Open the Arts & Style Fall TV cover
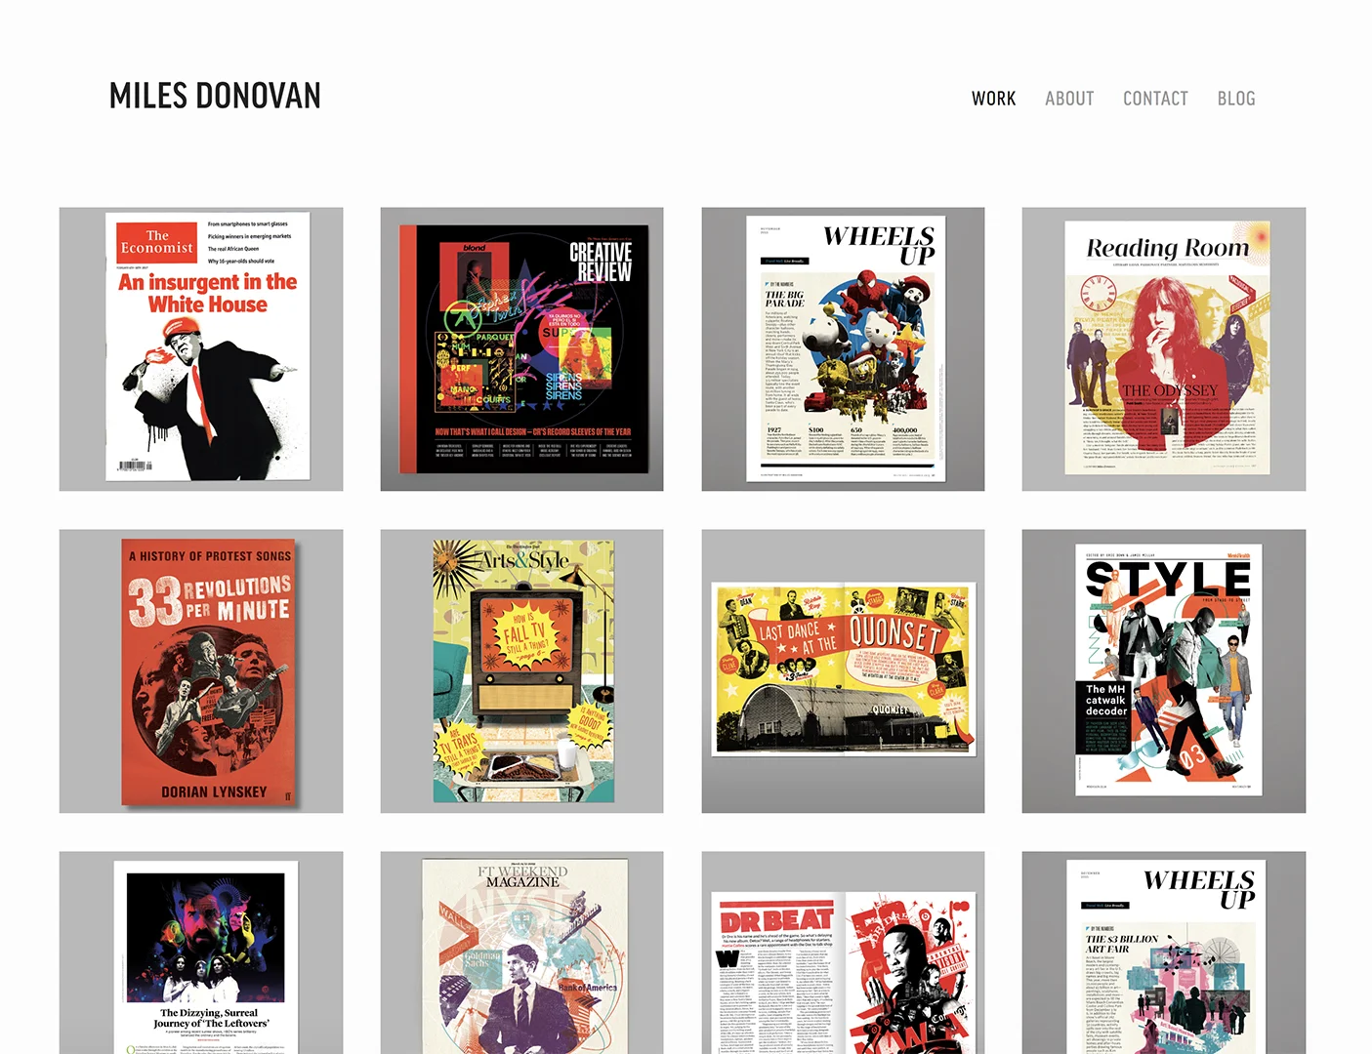 point(521,671)
